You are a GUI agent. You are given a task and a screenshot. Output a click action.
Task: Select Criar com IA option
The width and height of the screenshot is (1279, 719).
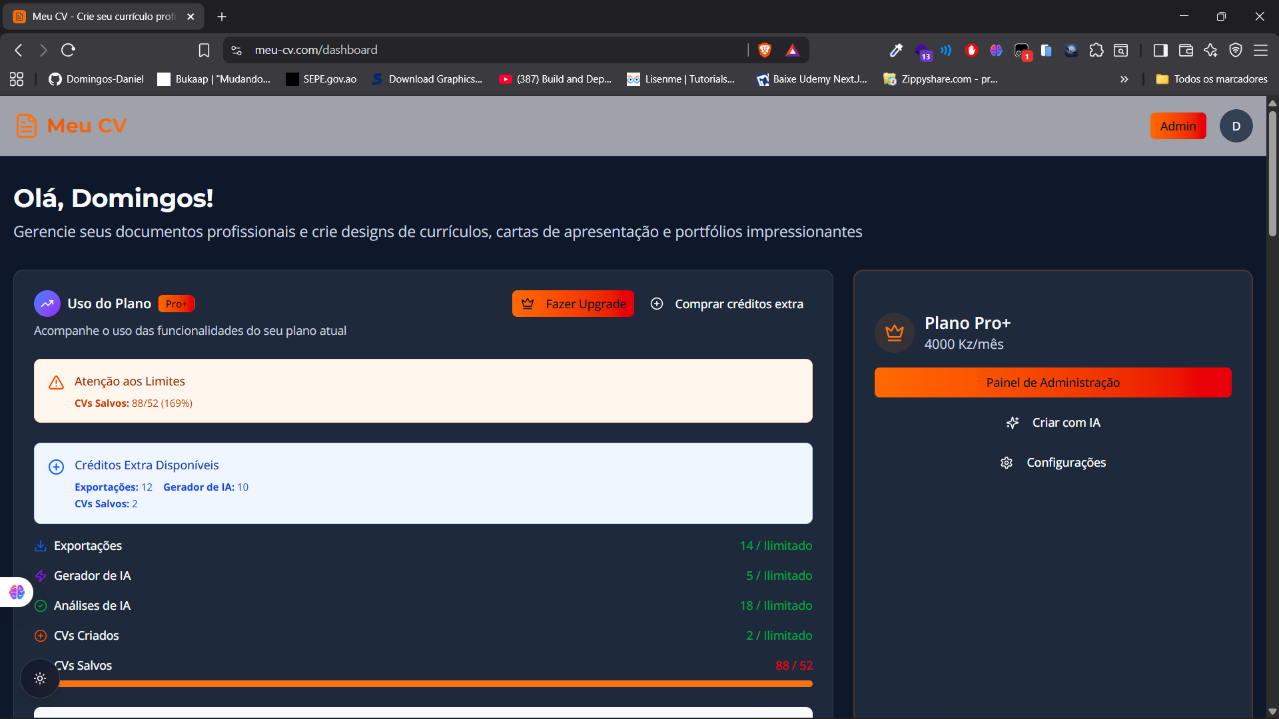click(1053, 423)
